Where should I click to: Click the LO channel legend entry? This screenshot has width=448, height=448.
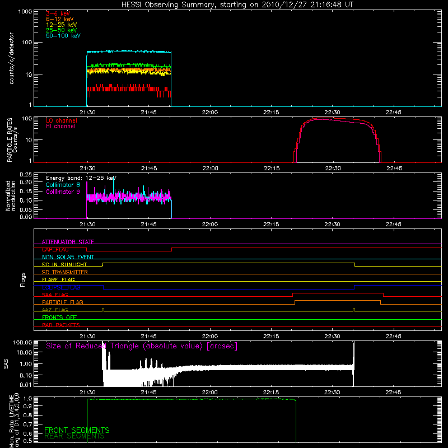pyautogui.click(x=62, y=121)
